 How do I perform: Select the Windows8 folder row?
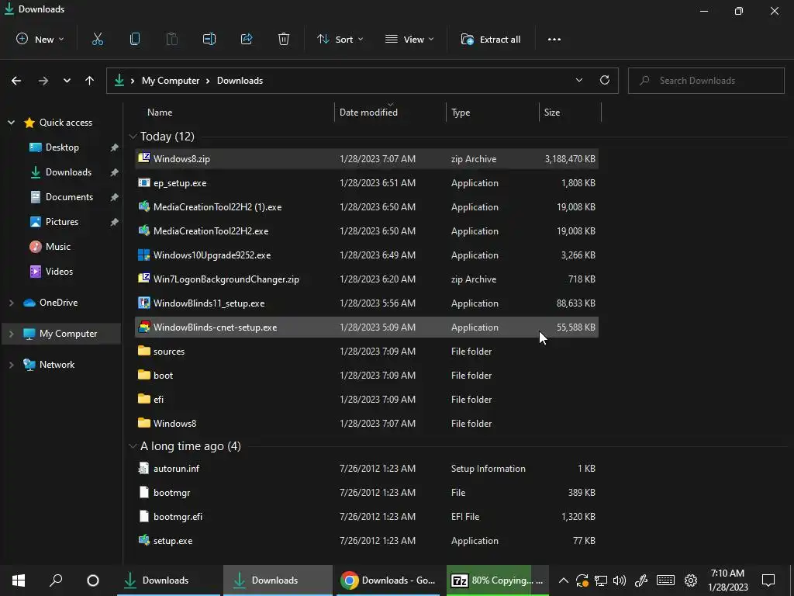[367, 423]
